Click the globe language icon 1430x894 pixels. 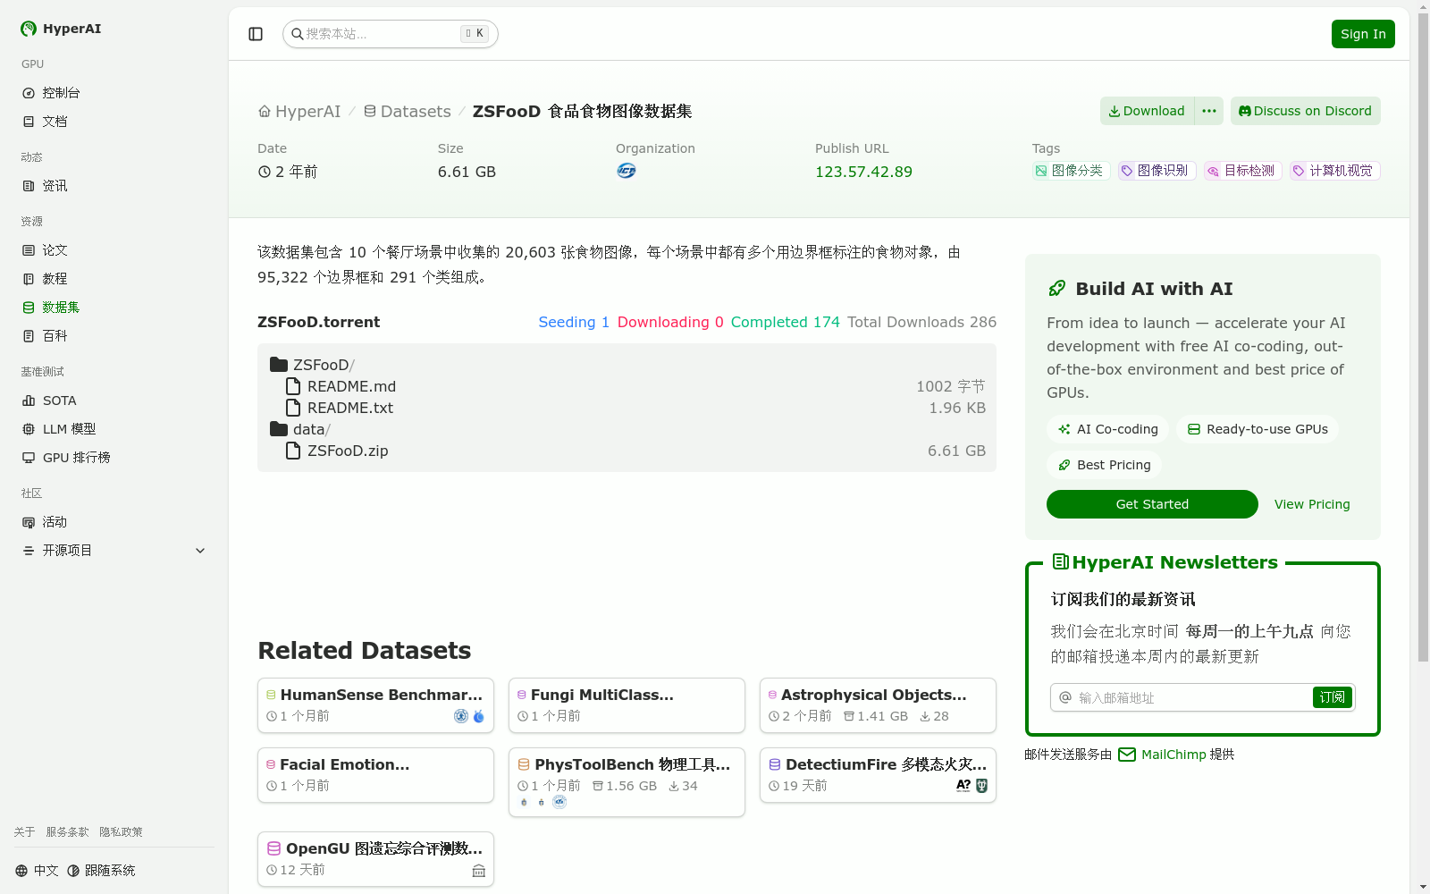click(21, 871)
